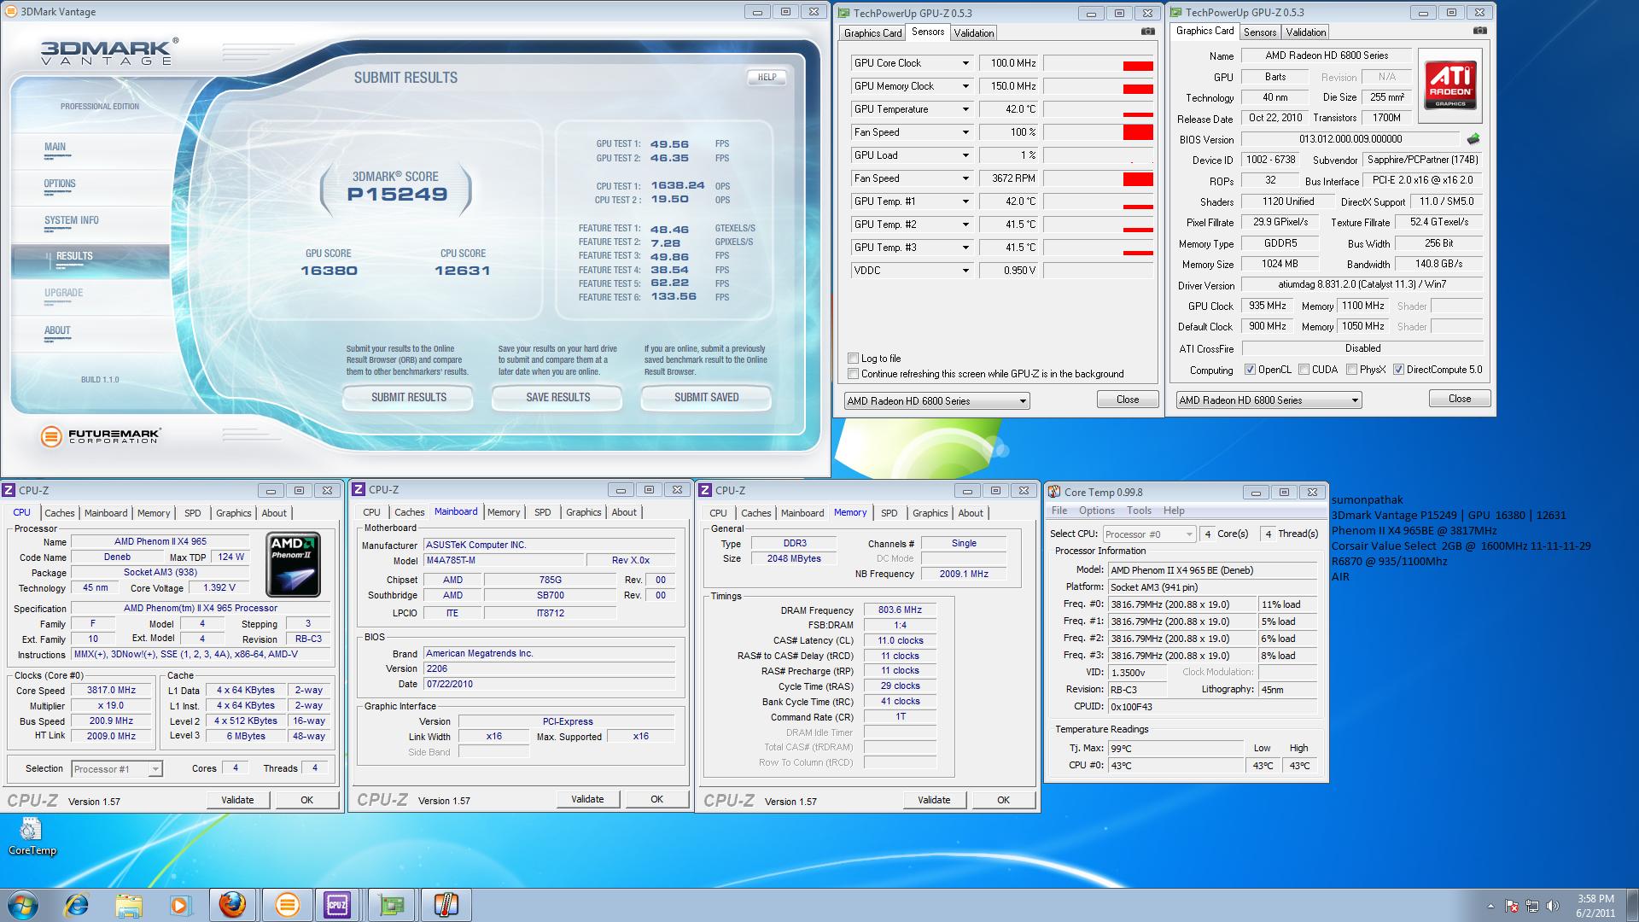1639x922 pixels.
Task: Click the ATI Radeon graphics logo
Action: point(1450,86)
